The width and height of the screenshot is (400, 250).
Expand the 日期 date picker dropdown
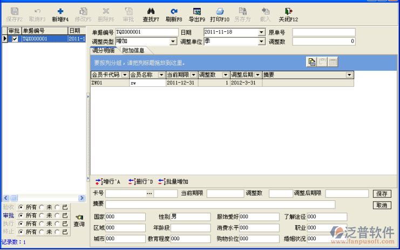click(261, 32)
